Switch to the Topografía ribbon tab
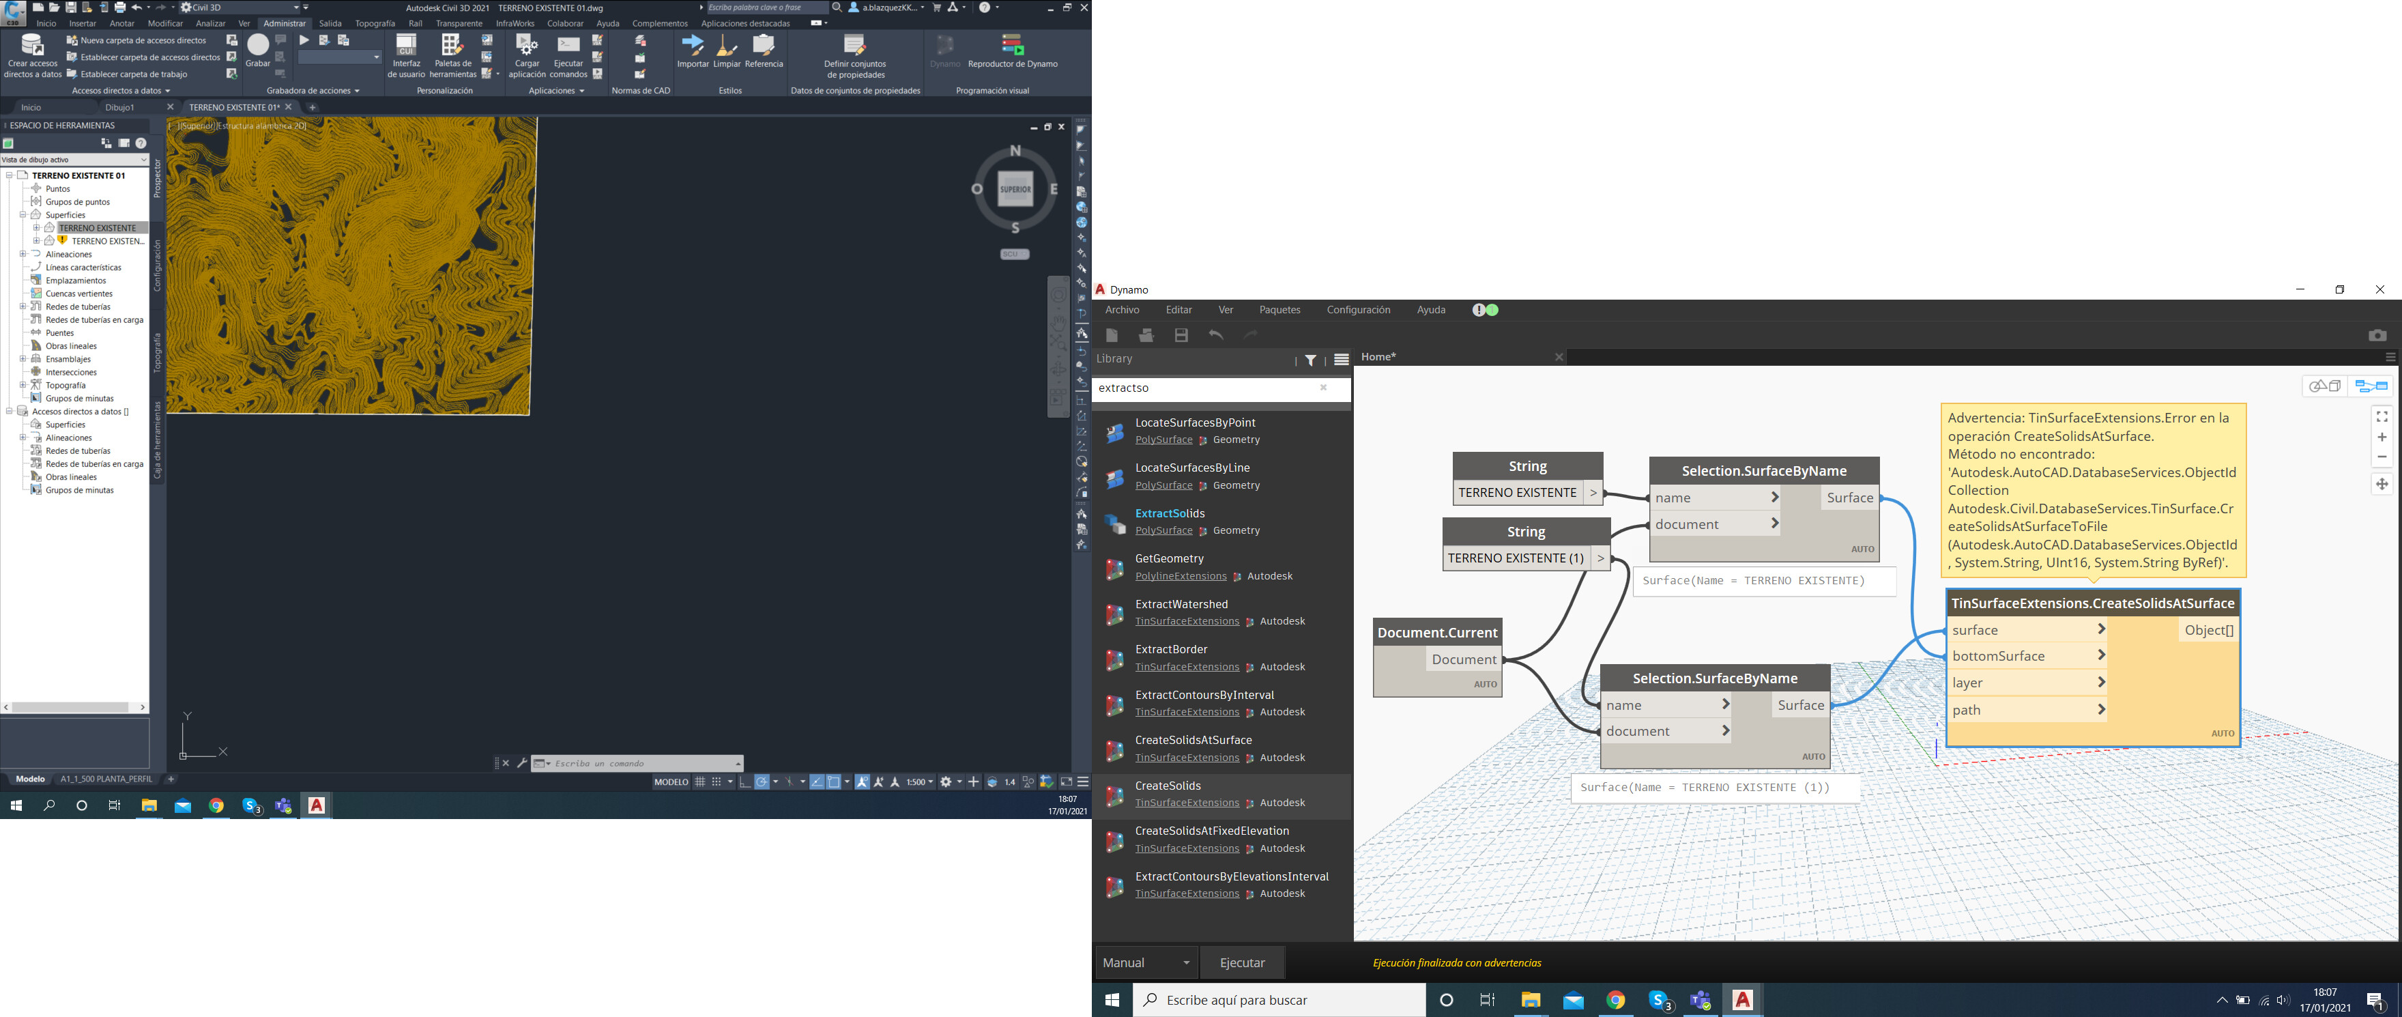 coord(375,23)
